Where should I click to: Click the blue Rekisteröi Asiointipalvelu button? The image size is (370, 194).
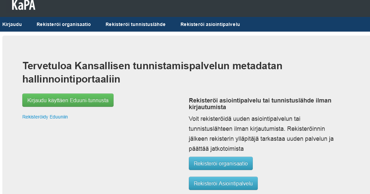pos(223,183)
